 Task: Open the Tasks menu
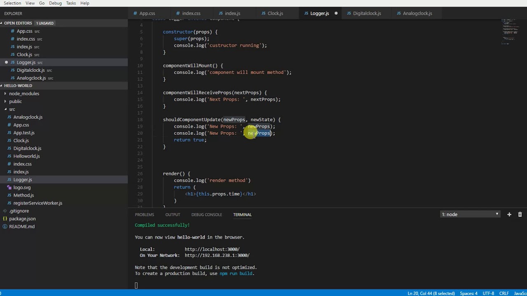pyautogui.click(x=71, y=3)
